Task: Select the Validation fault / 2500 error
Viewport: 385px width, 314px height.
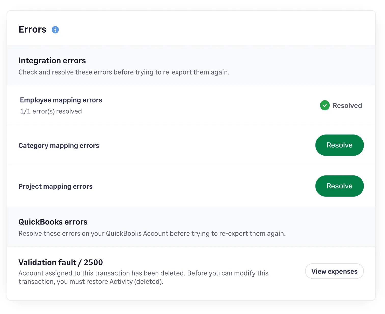Action: tap(61, 262)
